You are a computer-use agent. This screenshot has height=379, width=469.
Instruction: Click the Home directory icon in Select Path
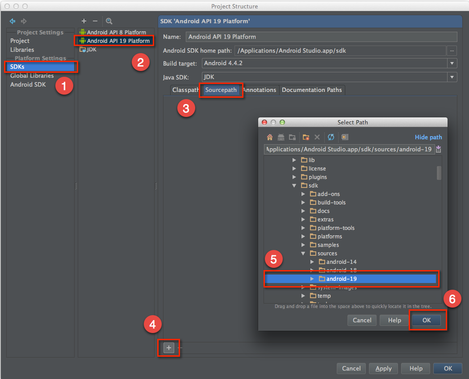[x=269, y=137]
